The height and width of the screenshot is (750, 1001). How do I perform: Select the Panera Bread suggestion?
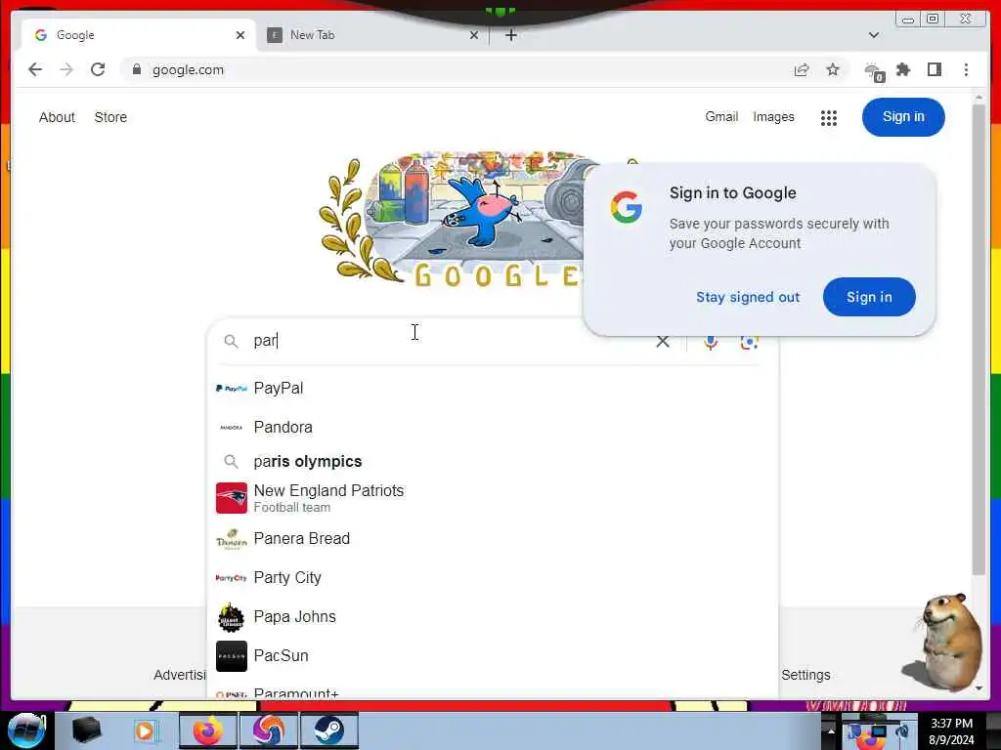[493, 539]
